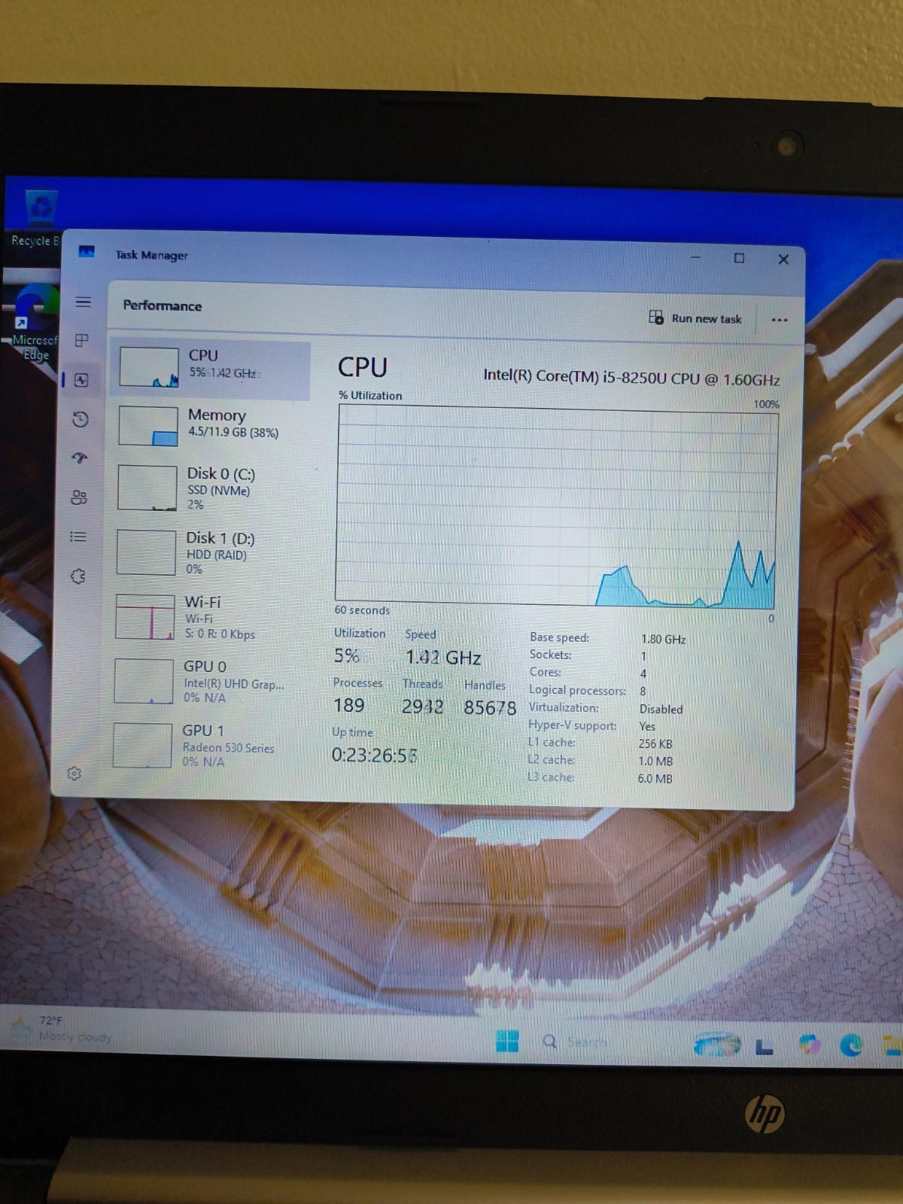Select Disk 1 (D:) performance entry

[207, 552]
